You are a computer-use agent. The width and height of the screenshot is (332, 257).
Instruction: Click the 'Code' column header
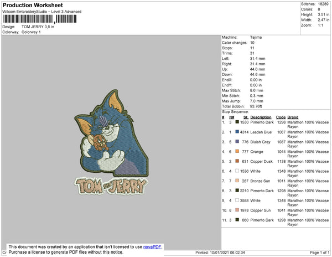point(281,117)
